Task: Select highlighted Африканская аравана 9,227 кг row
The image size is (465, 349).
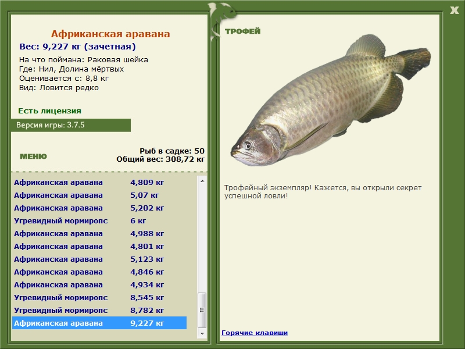Action: pos(99,323)
